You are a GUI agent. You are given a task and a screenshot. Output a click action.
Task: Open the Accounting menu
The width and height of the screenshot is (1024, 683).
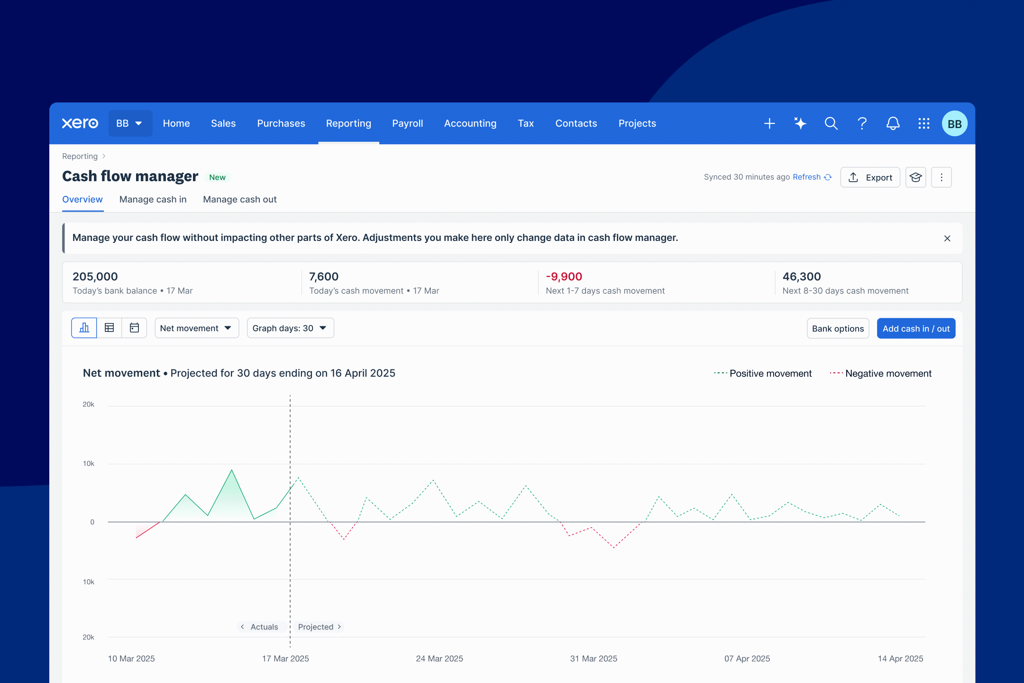470,123
